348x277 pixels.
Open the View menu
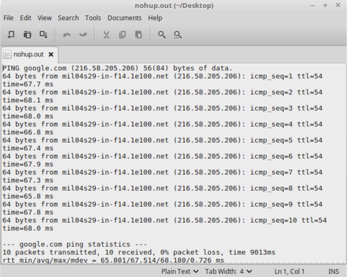coord(44,18)
